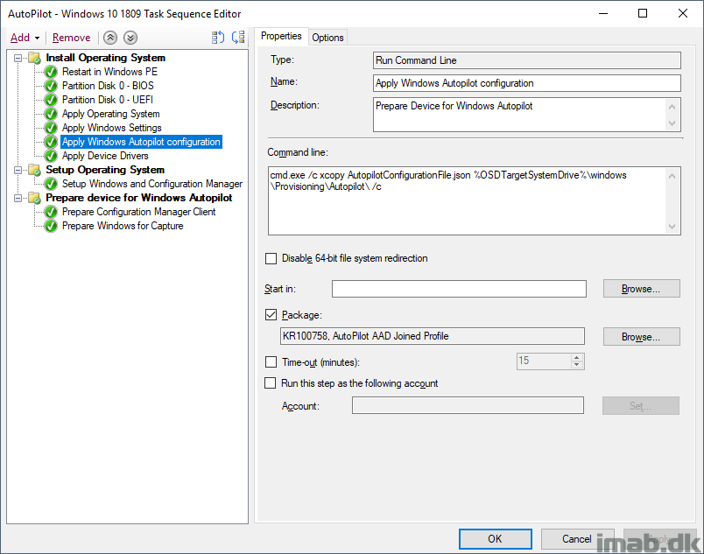Screen dimensions: 704x554
Task: Click status icon beside Prepare Windows for Capture
Action: click(x=51, y=226)
